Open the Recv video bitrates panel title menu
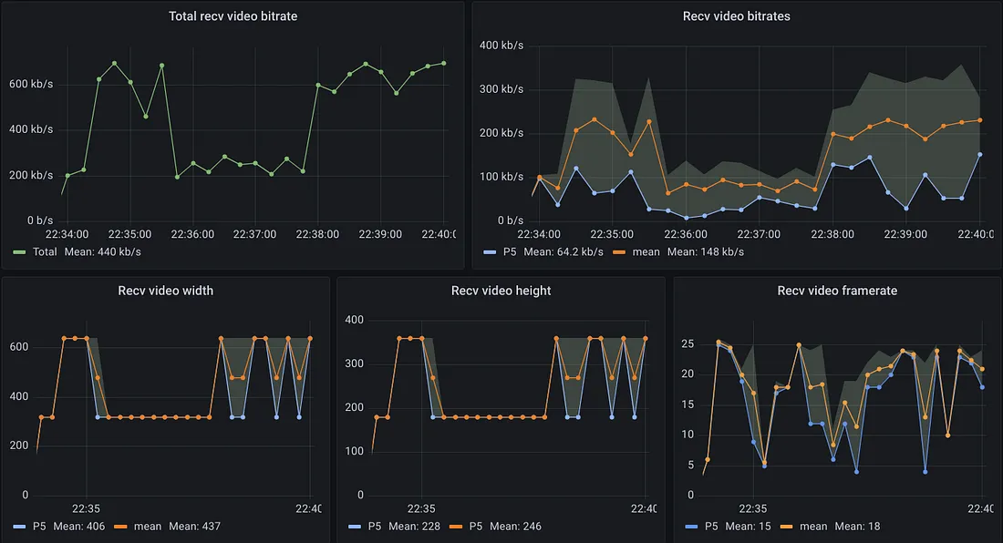1003x543 pixels. 737,15
